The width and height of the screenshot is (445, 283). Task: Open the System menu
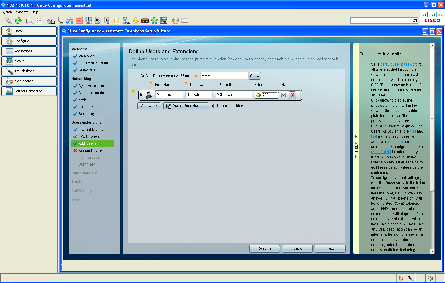(x=7, y=12)
